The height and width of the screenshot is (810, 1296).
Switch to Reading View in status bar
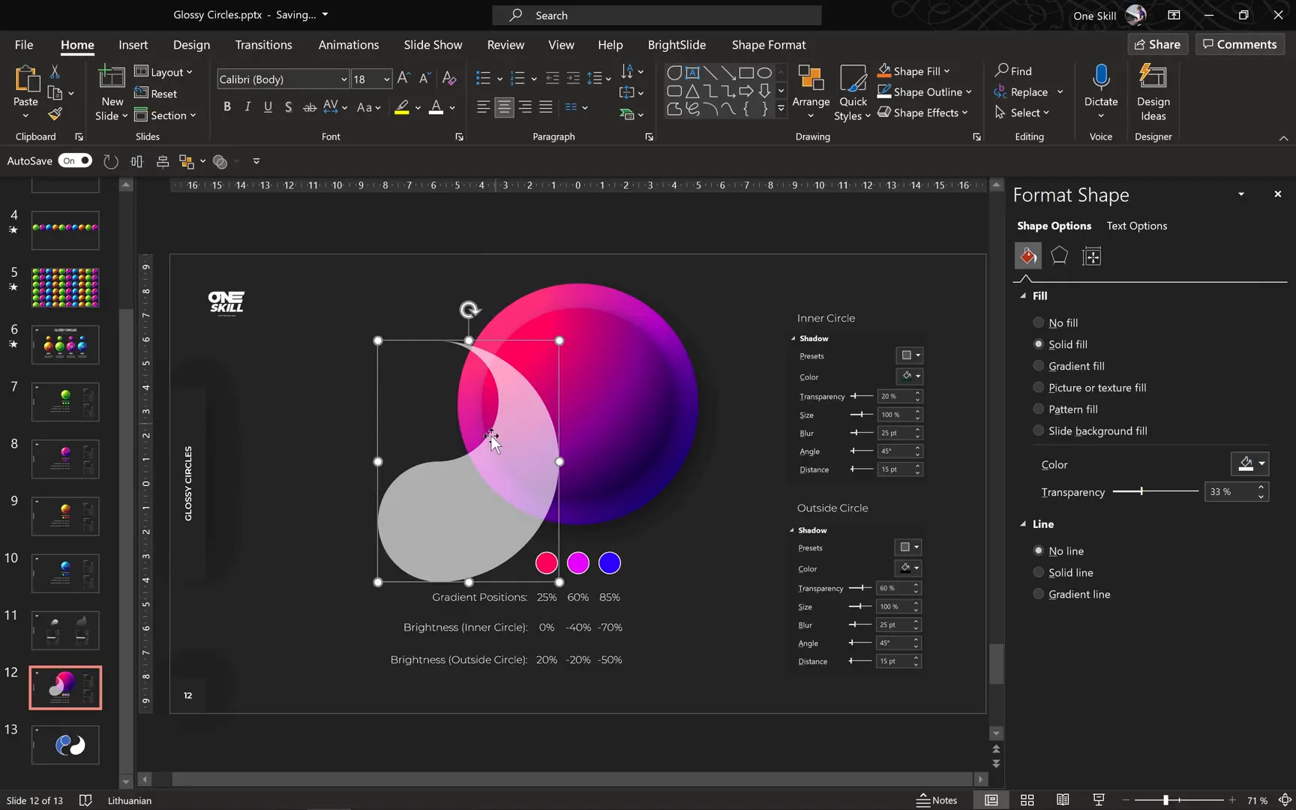pyautogui.click(x=1062, y=799)
